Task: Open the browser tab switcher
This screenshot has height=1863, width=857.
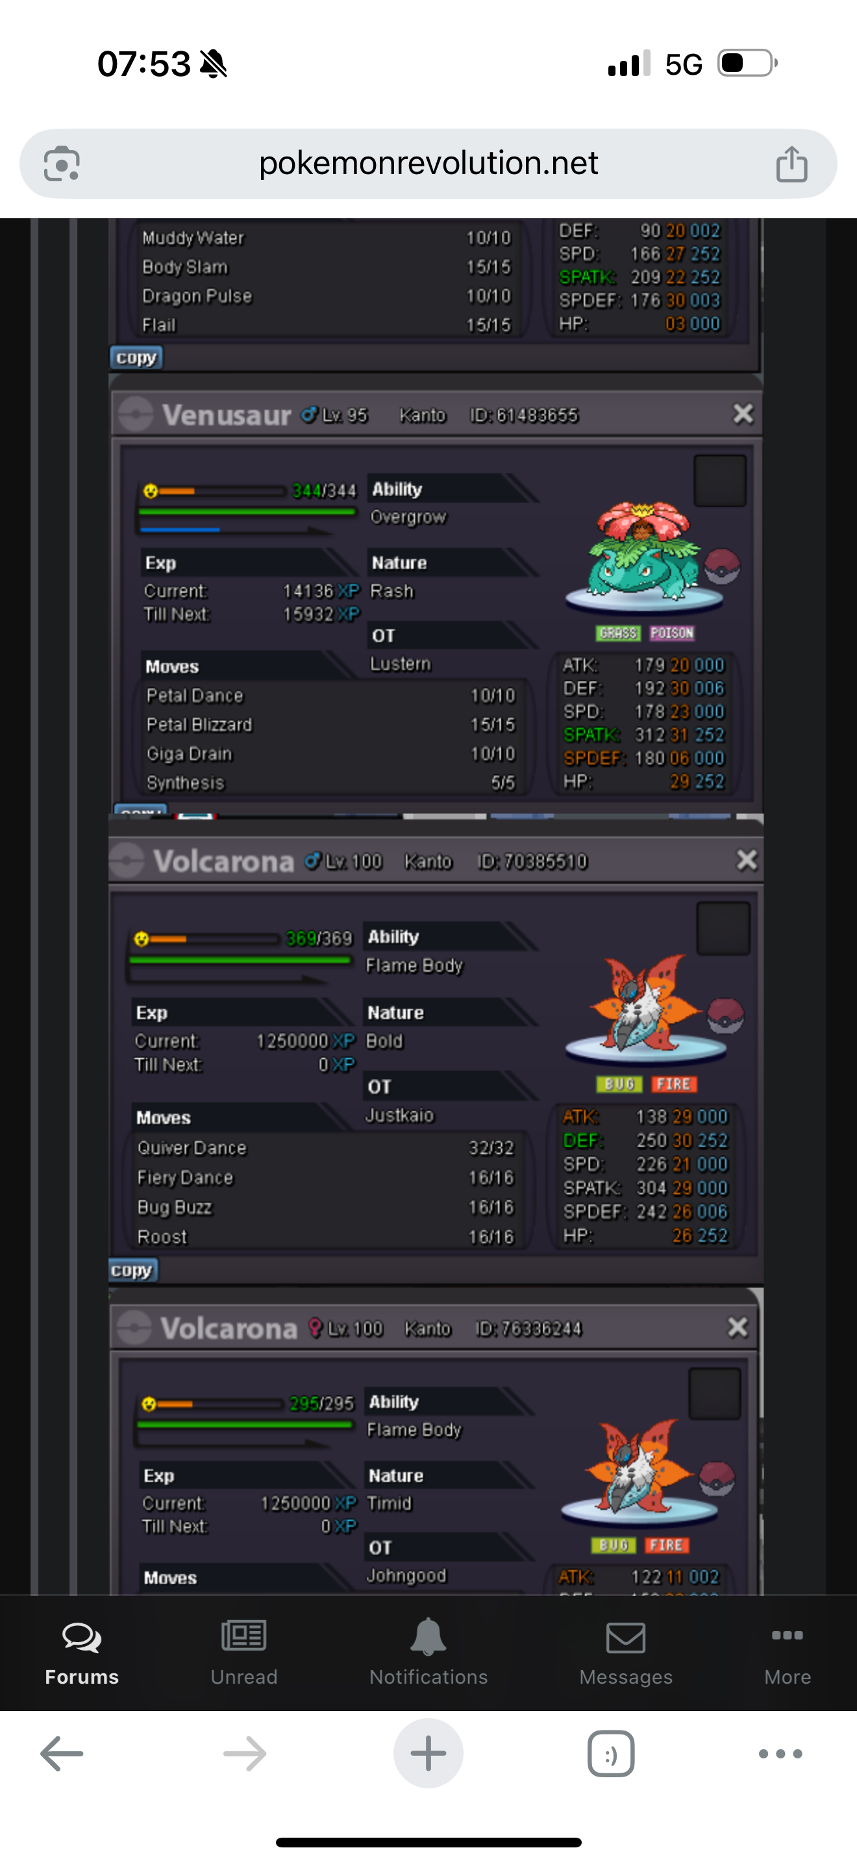Action: (x=612, y=1754)
